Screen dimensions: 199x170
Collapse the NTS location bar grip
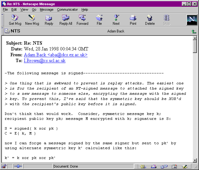(2, 31)
